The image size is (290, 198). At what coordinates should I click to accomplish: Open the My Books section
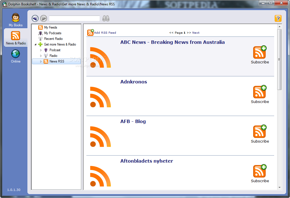(x=16, y=20)
